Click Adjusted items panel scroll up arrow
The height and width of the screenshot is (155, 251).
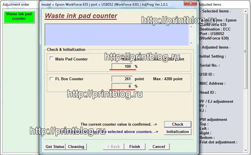coord(245,11)
